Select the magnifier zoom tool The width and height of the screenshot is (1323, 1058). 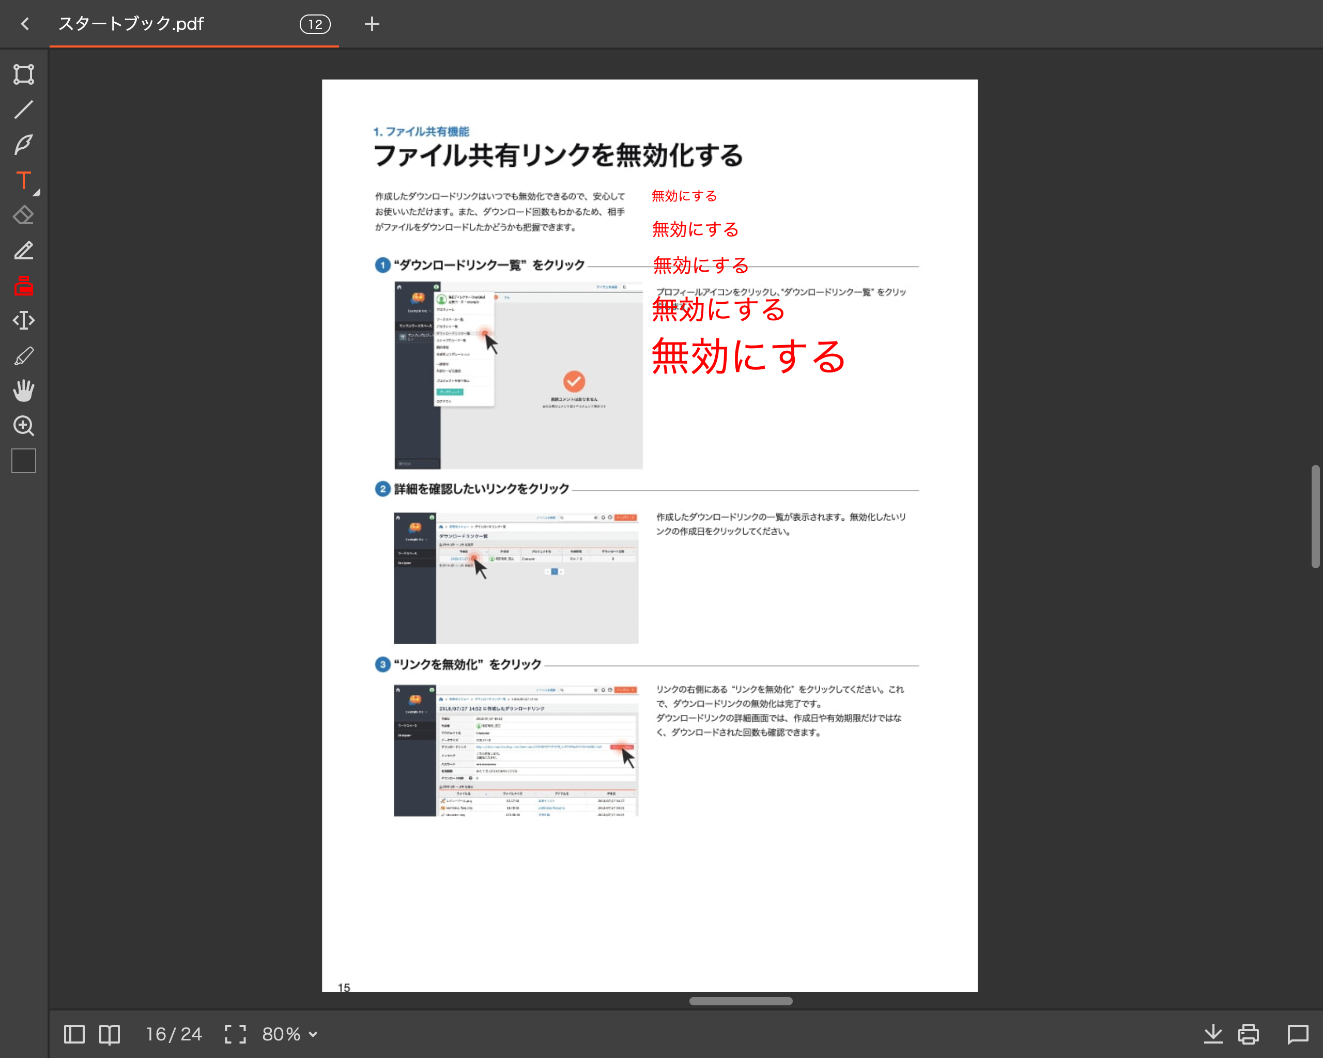click(24, 426)
